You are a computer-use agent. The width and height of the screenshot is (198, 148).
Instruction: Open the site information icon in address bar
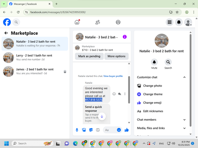coord(27,12)
